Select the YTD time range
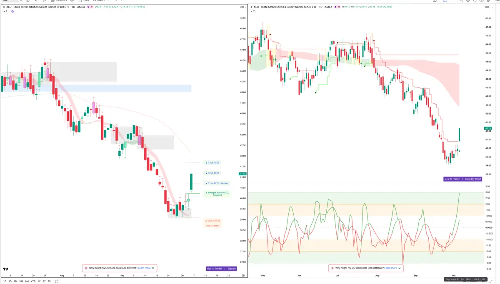This screenshot has width=500, height=284. tap(33, 282)
